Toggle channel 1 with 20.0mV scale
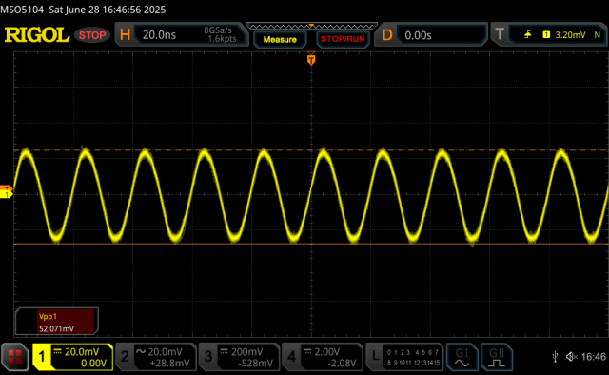 coord(73,357)
